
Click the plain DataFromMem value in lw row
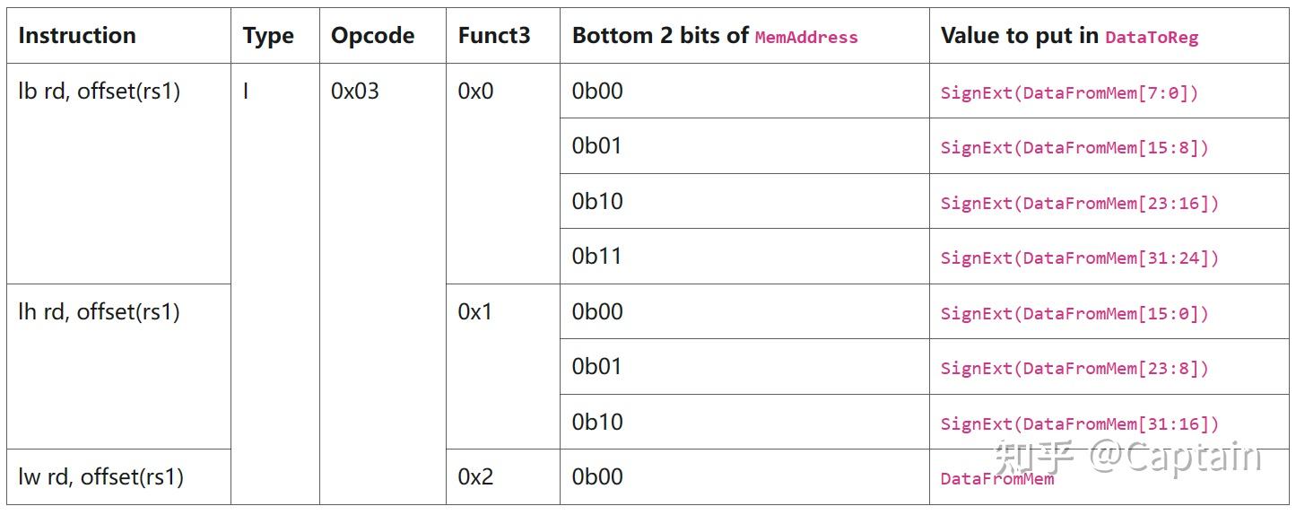tap(997, 479)
